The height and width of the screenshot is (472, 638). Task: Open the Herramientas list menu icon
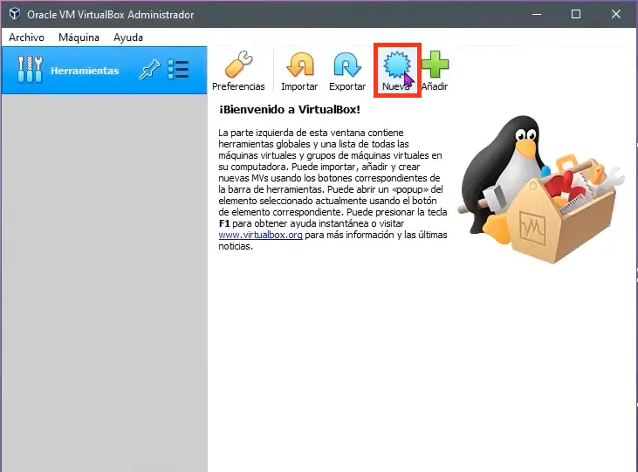(x=178, y=70)
